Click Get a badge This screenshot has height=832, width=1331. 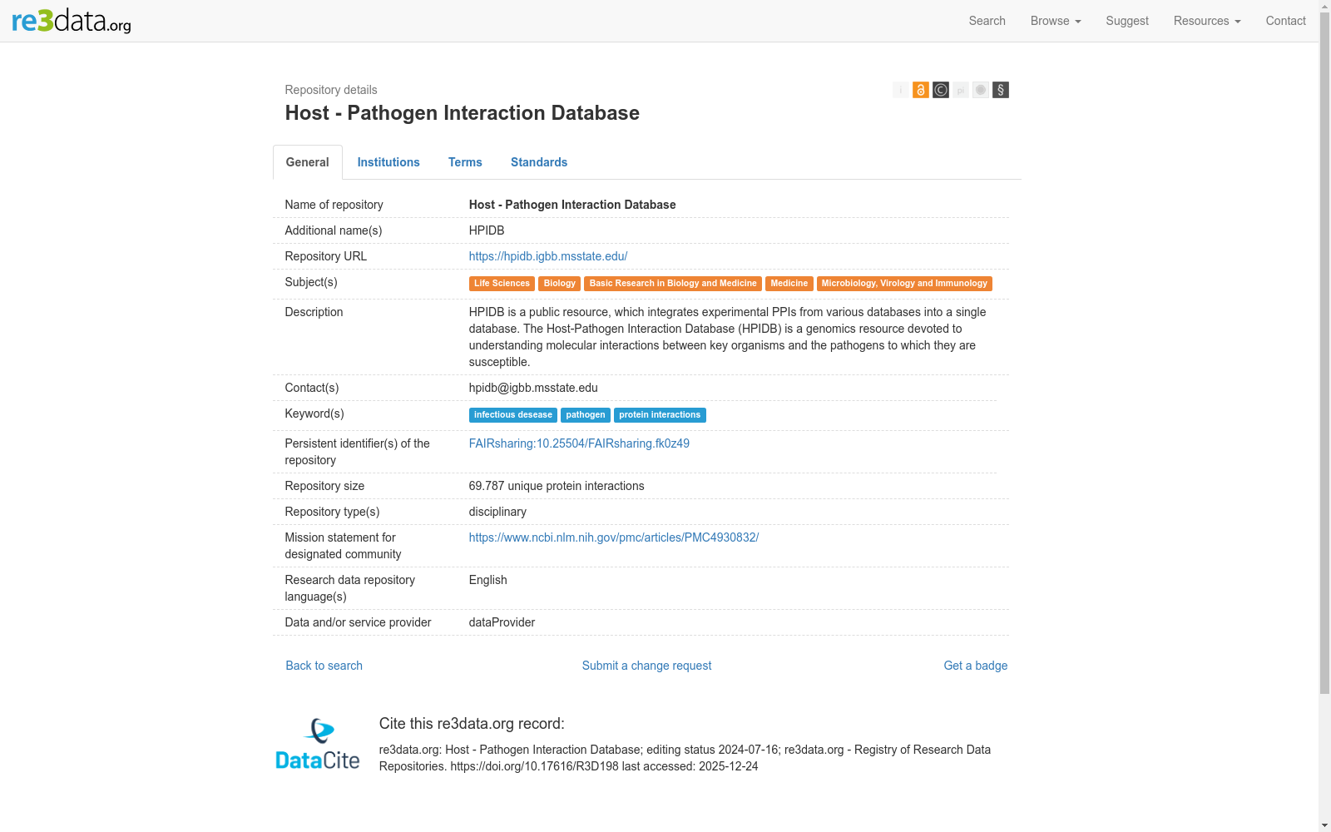tap(976, 666)
